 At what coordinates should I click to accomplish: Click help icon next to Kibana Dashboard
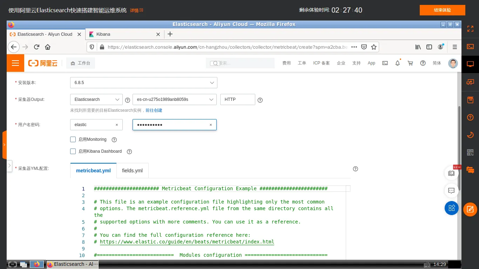click(x=129, y=152)
